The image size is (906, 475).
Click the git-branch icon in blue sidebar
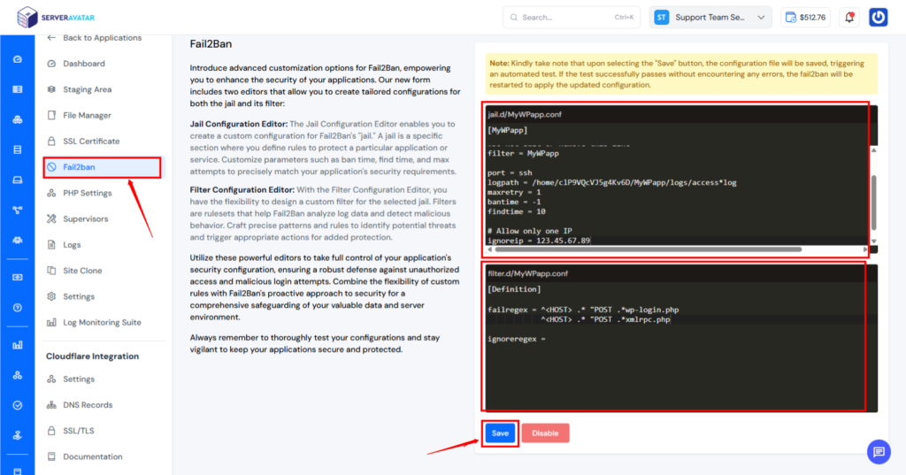pyautogui.click(x=18, y=210)
